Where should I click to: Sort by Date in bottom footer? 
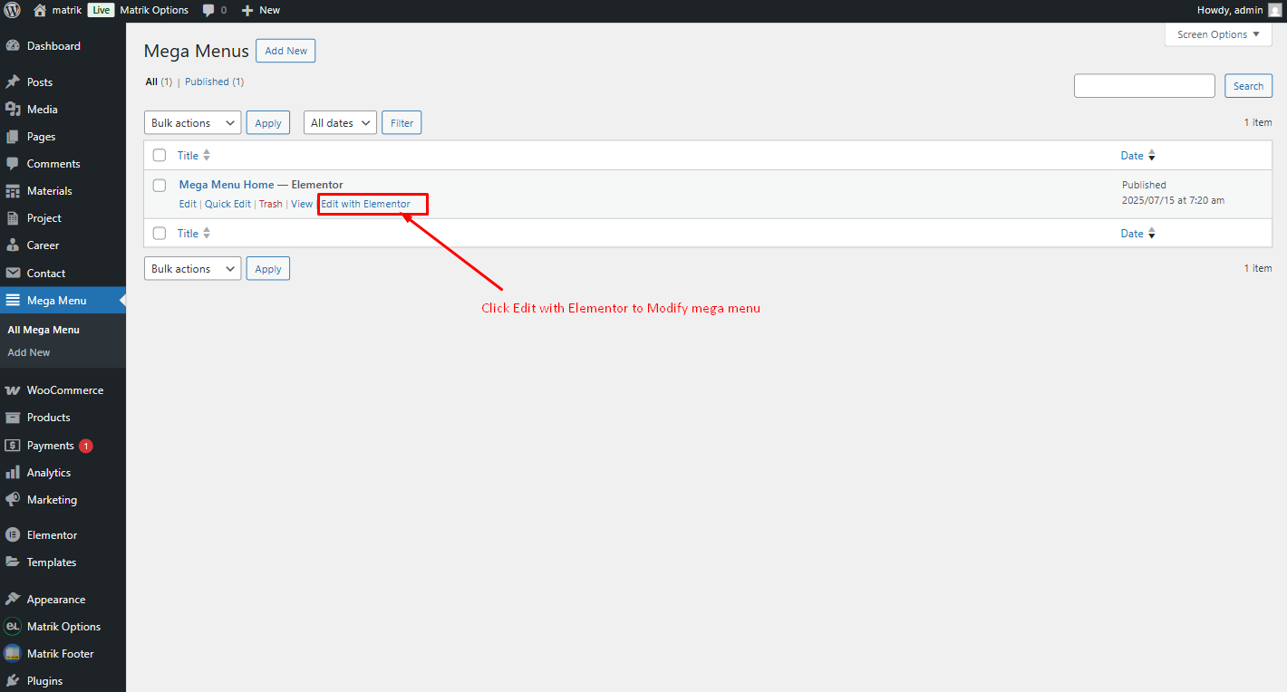click(x=1138, y=234)
